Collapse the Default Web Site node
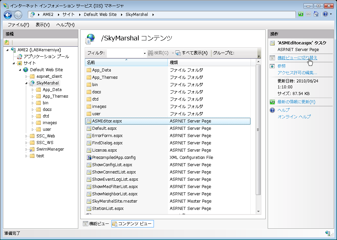This screenshot has height=240, width=337. 20,70
